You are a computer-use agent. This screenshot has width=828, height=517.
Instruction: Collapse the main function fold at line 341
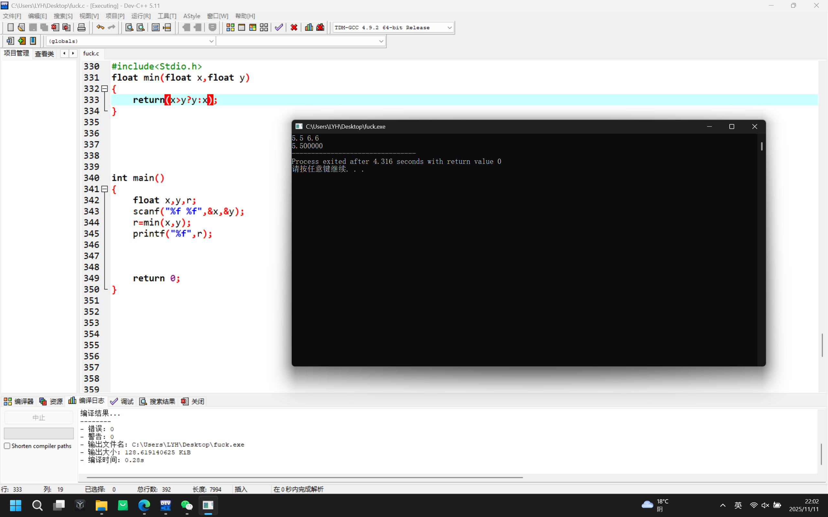tap(105, 189)
